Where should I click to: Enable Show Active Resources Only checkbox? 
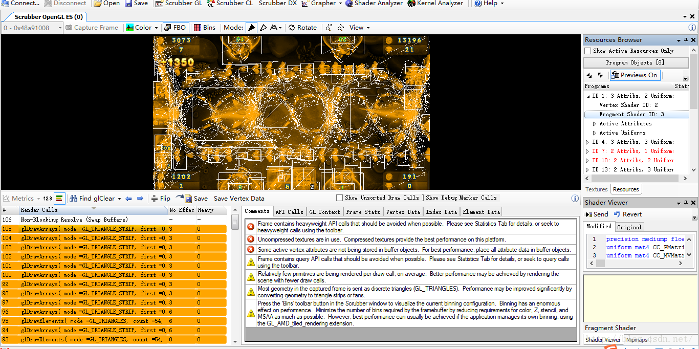[x=588, y=51]
